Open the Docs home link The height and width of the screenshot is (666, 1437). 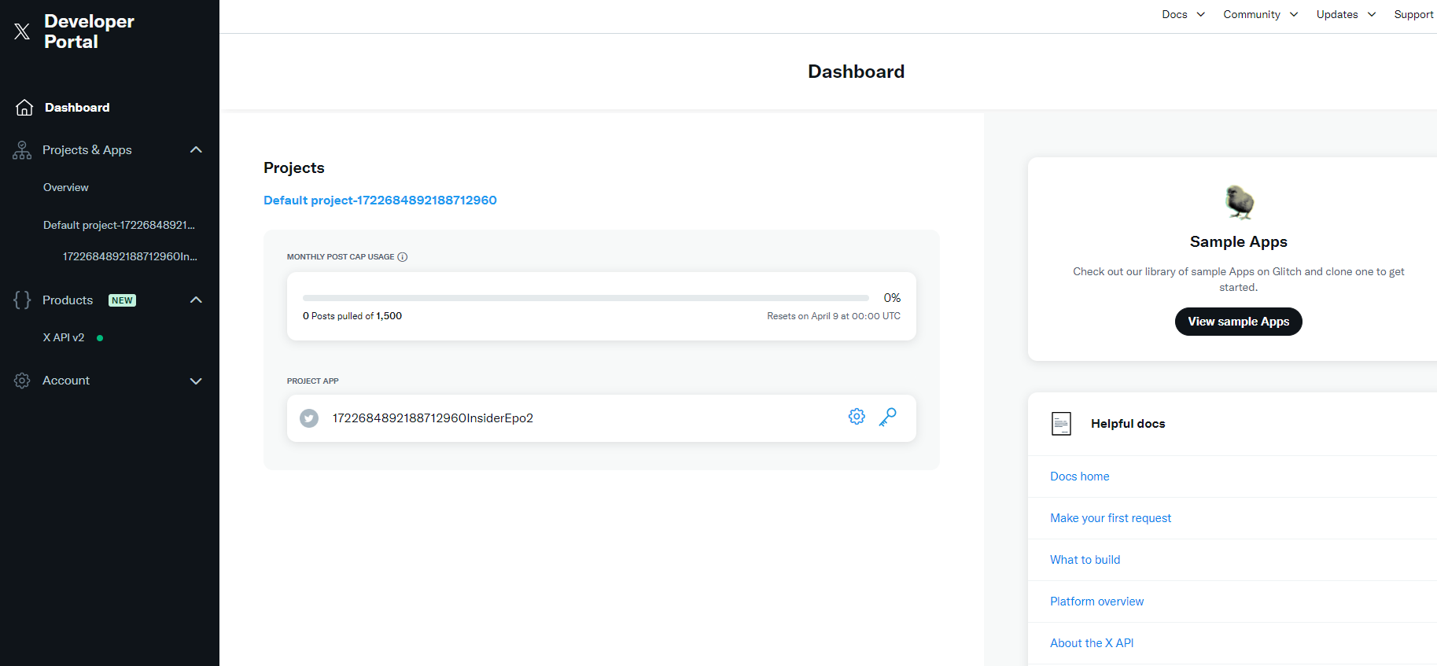[x=1080, y=477]
